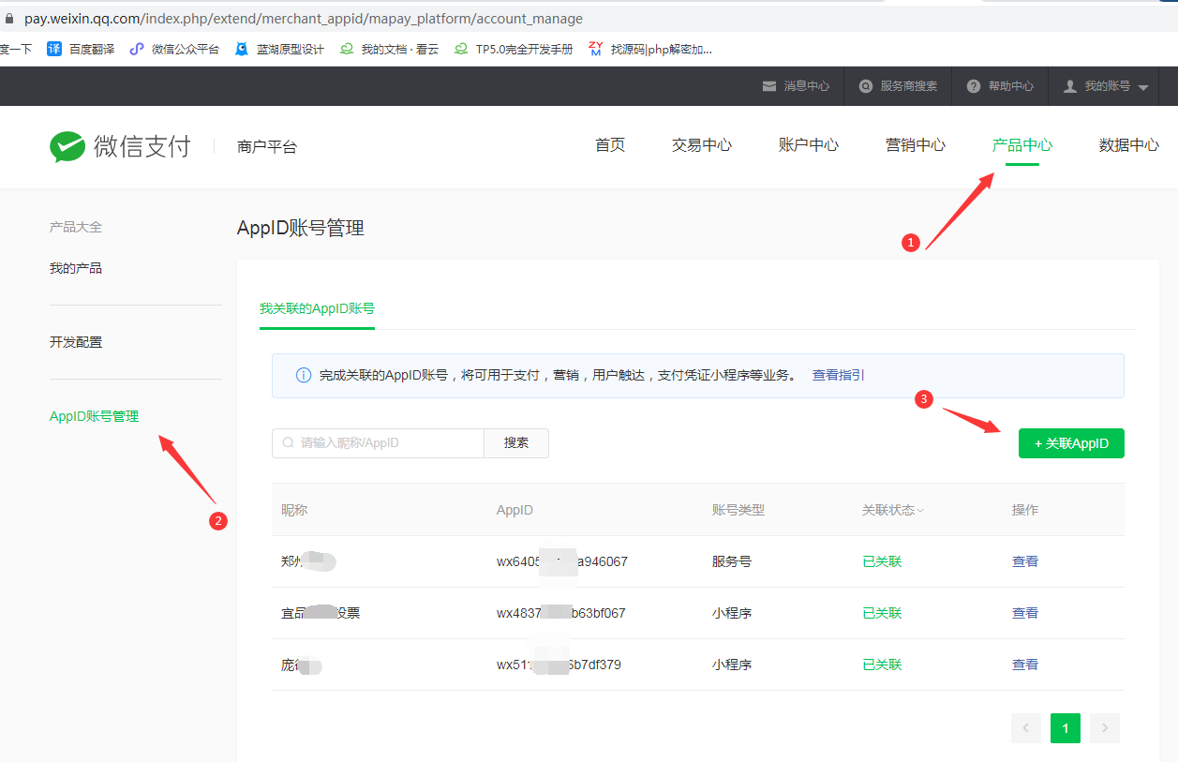Screen dimensions: 1178x762
Task: Click the AppID cell ending b7df379
Action: pos(559,665)
